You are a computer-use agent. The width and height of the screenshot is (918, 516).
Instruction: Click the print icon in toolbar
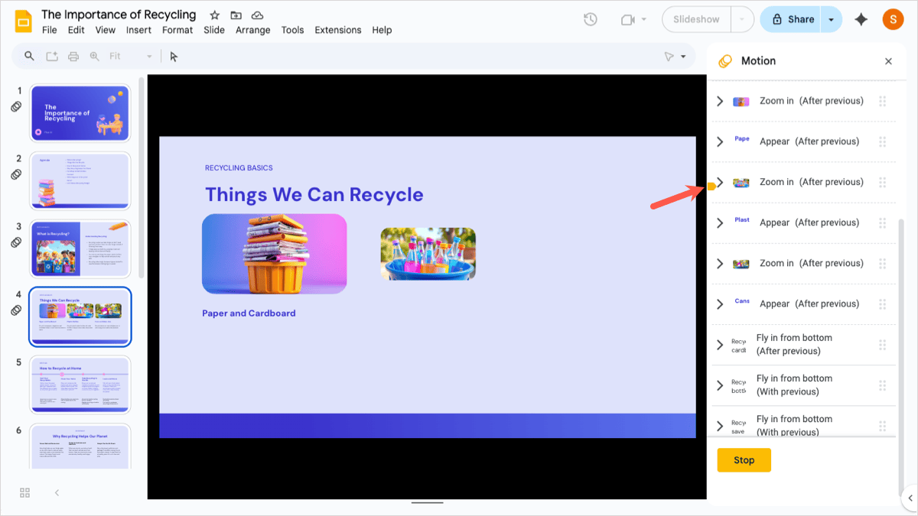point(73,57)
